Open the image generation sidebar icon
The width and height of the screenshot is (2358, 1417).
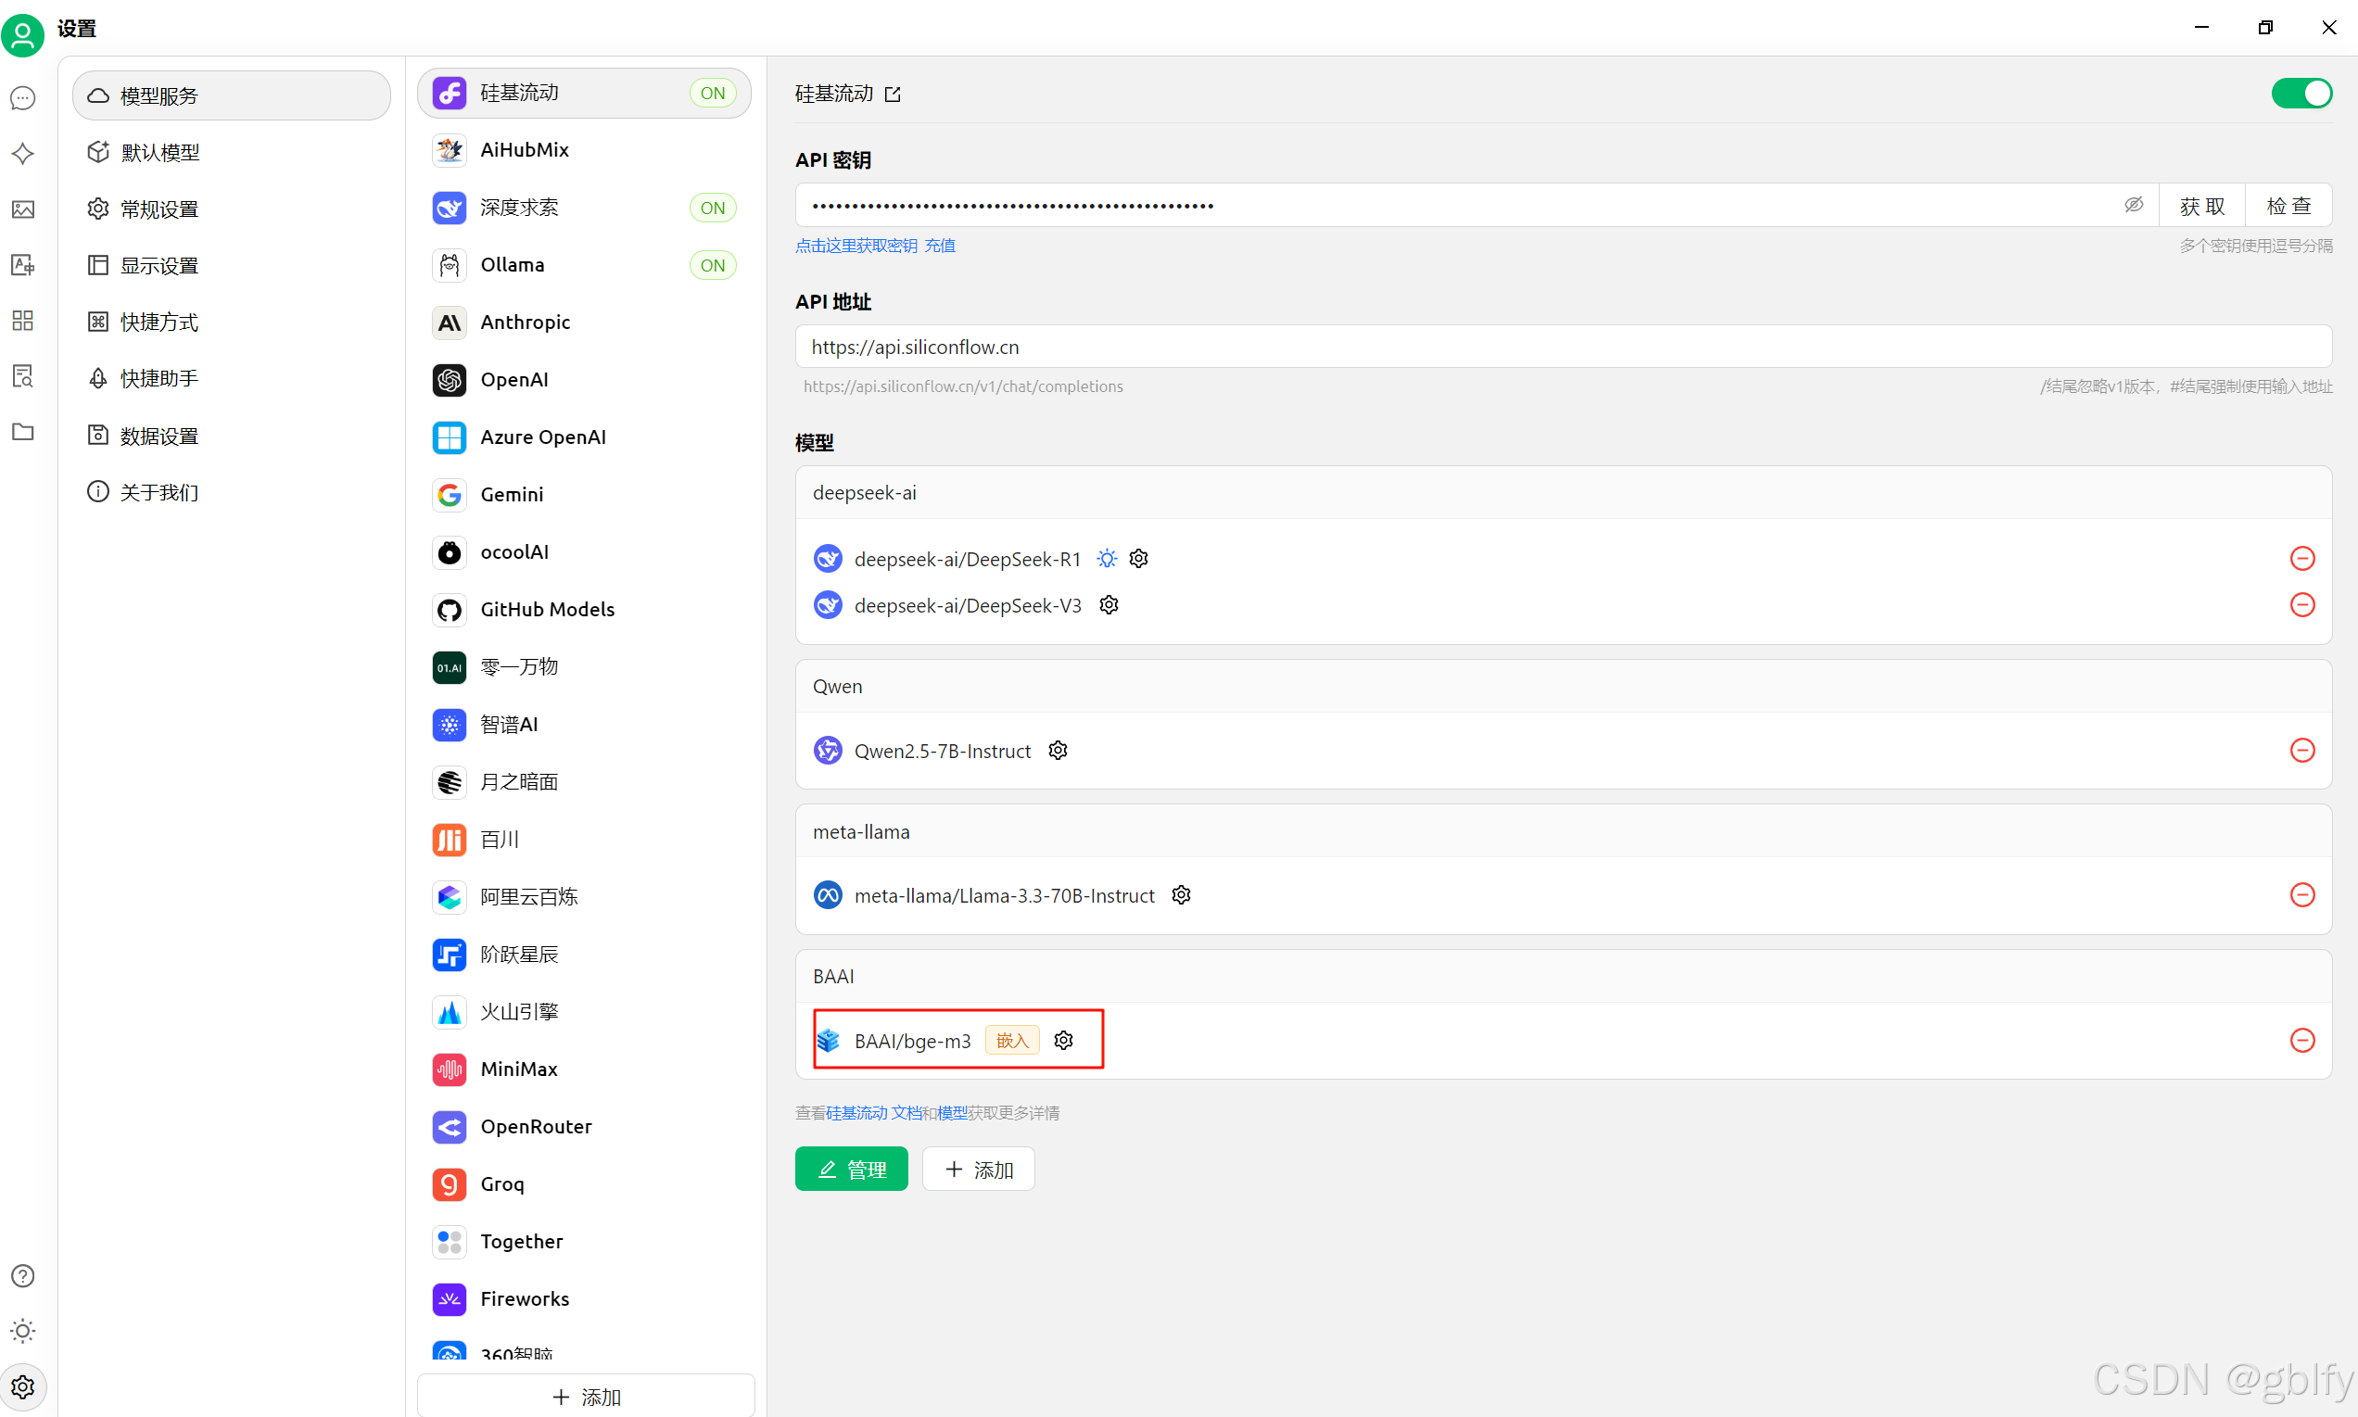click(x=23, y=209)
